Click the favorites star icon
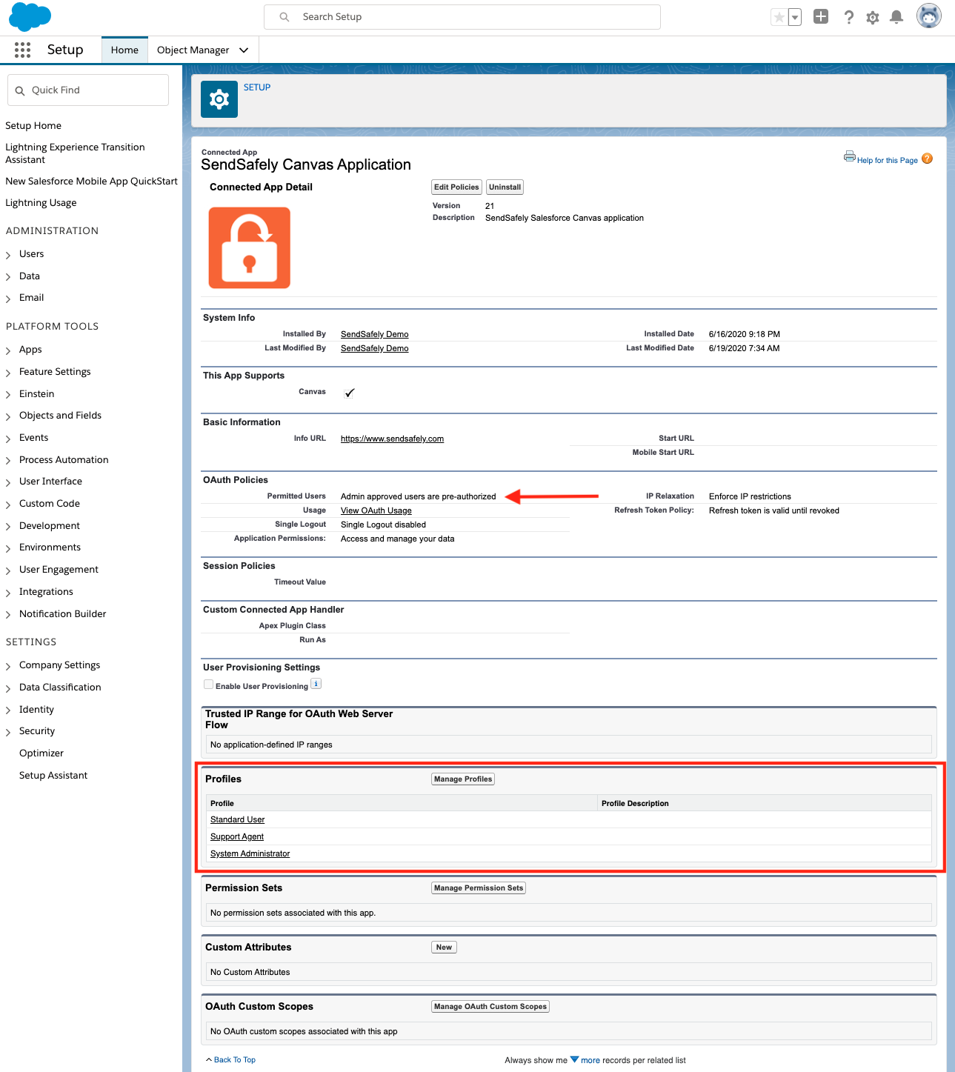955x1072 pixels. coord(779,17)
